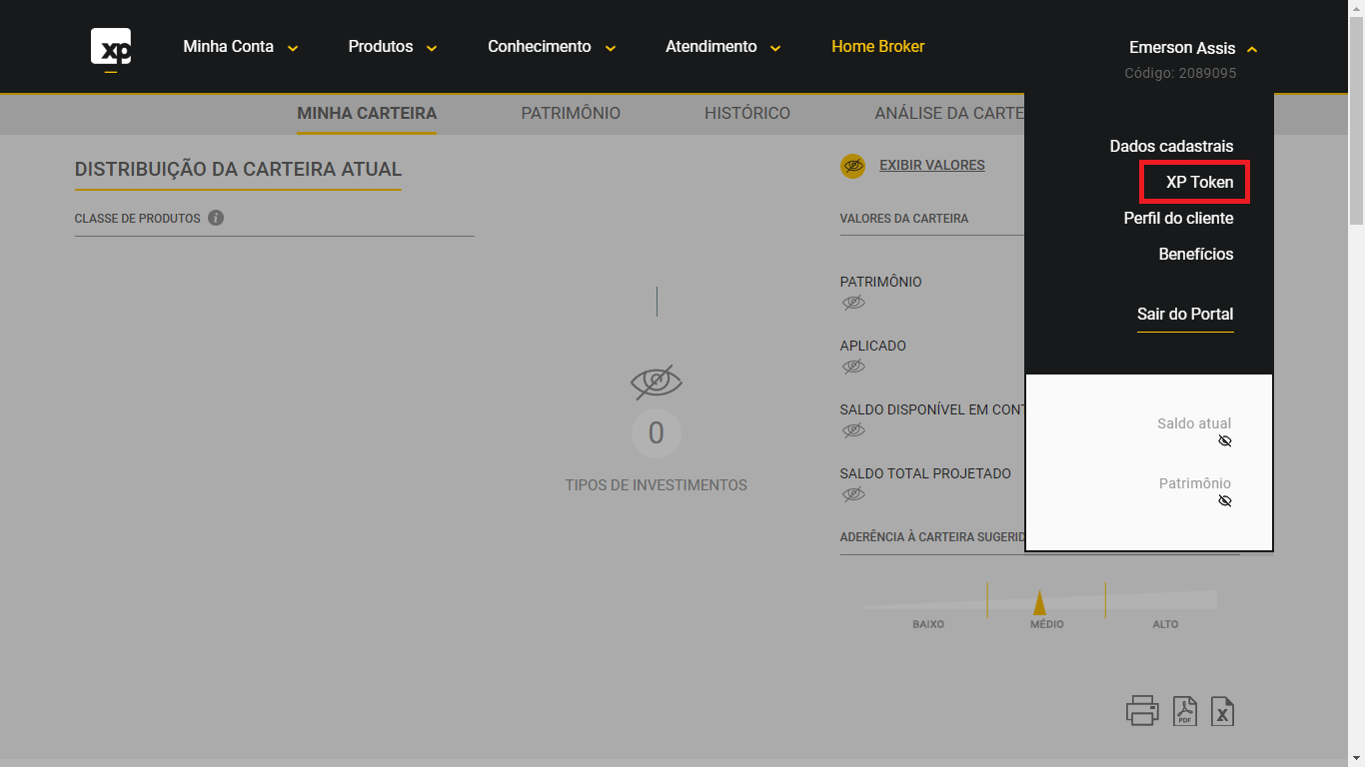Print the portfolio with the printer icon
Image resolution: width=1365 pixels, height=767 pixels.
(x=1142, y=710)
